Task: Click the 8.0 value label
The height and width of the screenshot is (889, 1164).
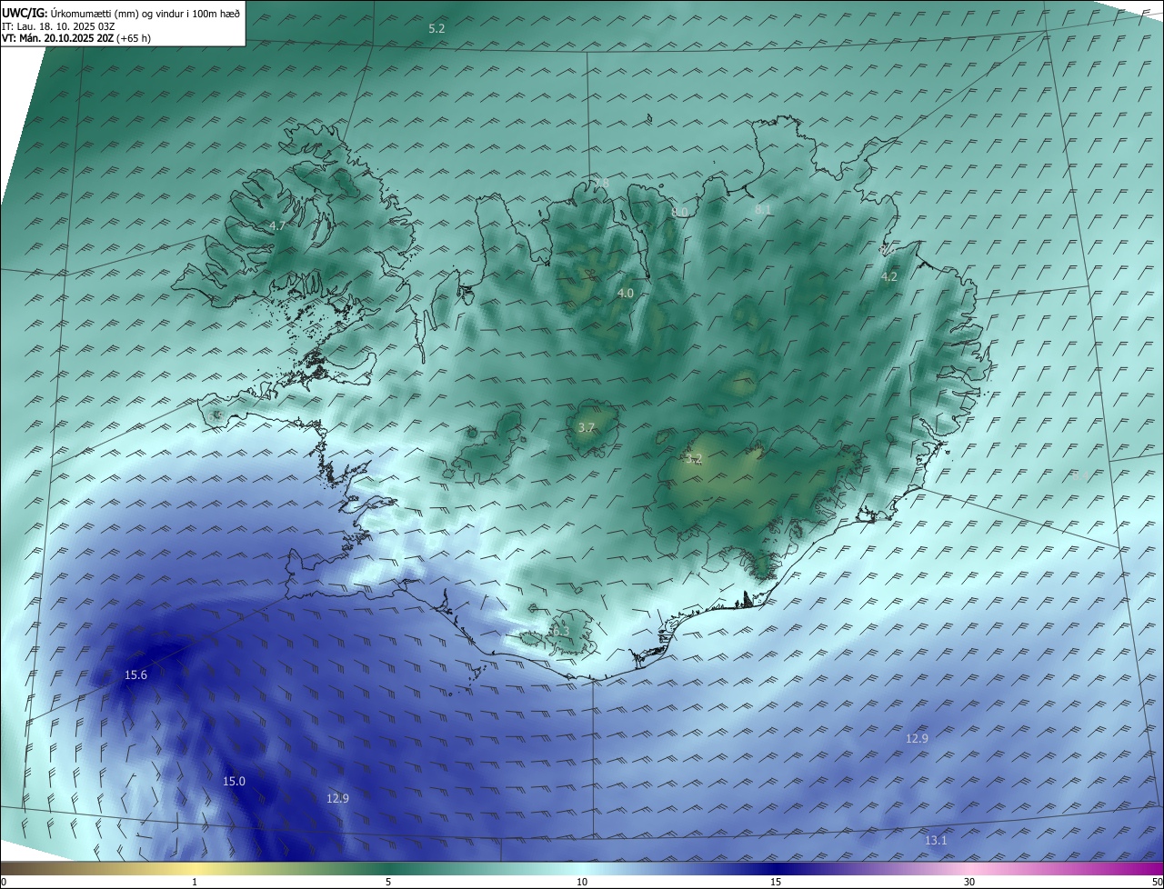Action: coord(679,212)
